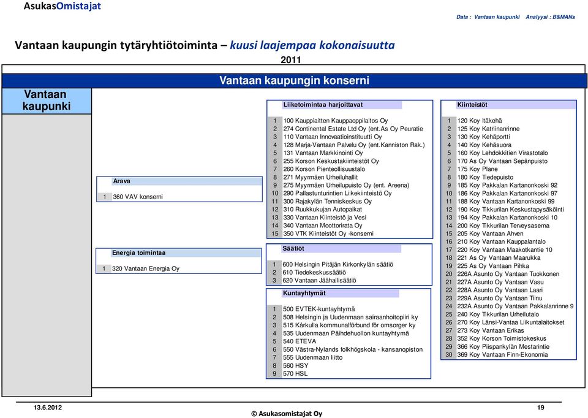This screenshot has height=418, width=588.
Task: Click '240 Koy Tikkurilan Urheilutalo'
Action: pyautogui.click(x=498, y=314)
